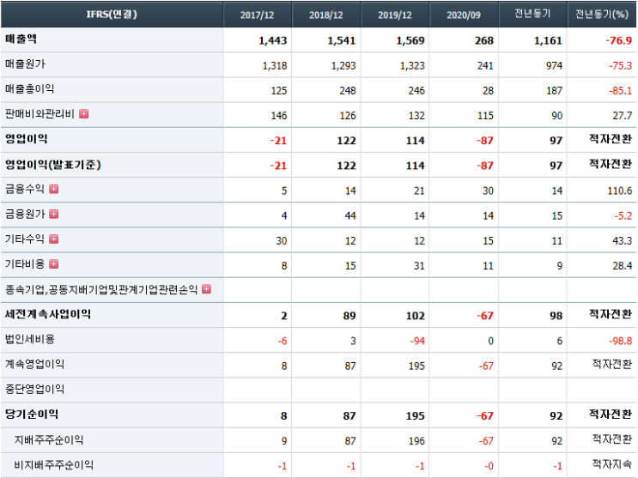Click the 세전계속사업이익 전년동기 value 98
Image resolution: width=638 pixels, height=478 pixels.
[556, 316]
